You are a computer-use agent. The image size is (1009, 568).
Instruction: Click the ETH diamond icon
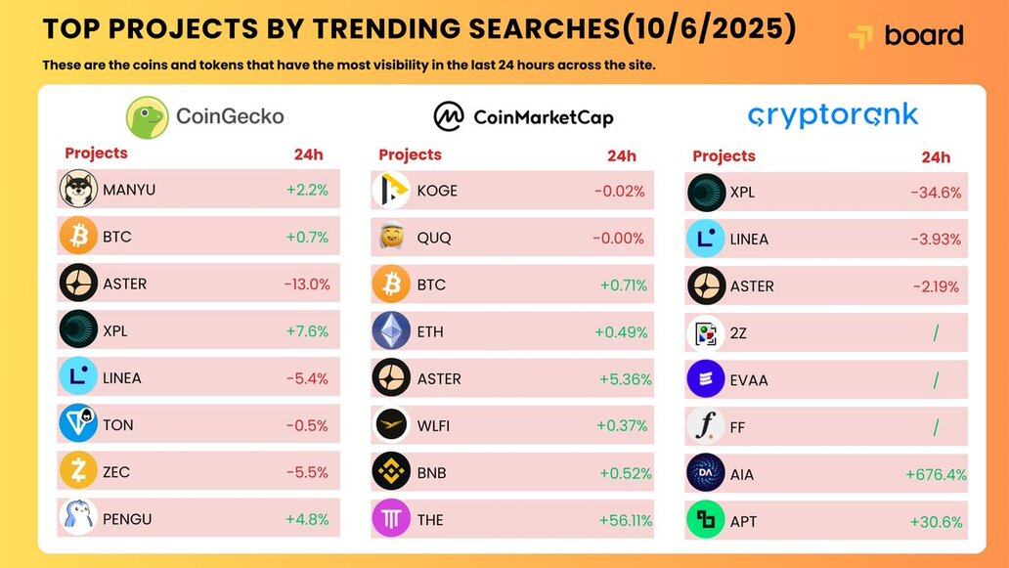point(391,331)
